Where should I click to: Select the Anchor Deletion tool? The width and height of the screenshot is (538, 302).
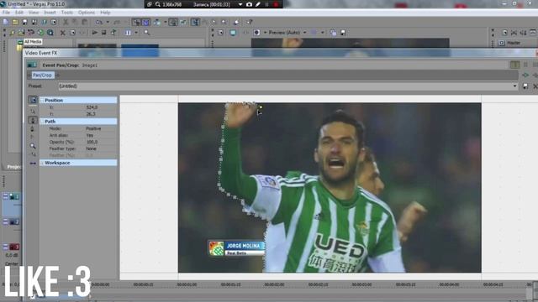(33, 129)
